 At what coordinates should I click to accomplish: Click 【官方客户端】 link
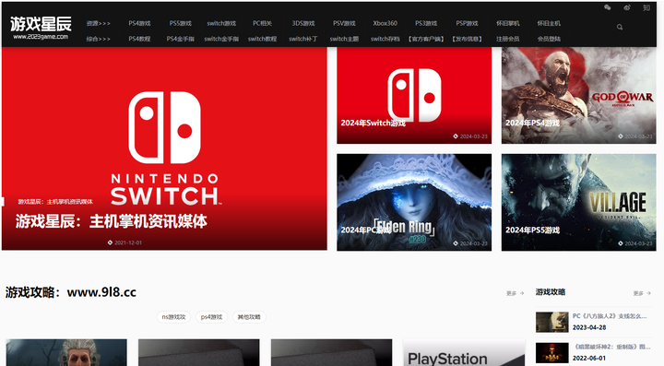[426, 39]
